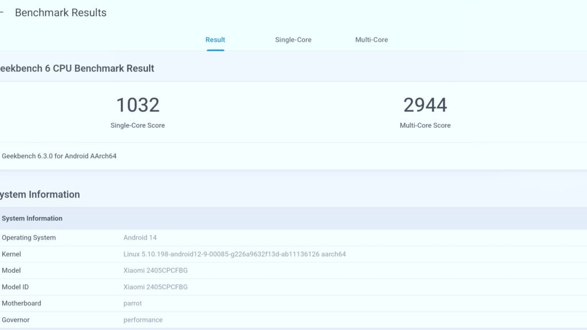Open the Multi-Core tab
The width and height of the screenshot is (587, 330).
tap(371, 40)
